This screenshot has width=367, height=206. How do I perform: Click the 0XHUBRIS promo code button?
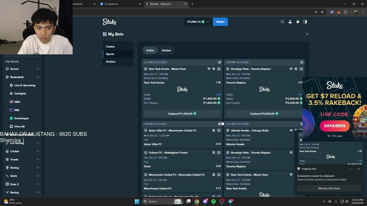pos(335,126)
